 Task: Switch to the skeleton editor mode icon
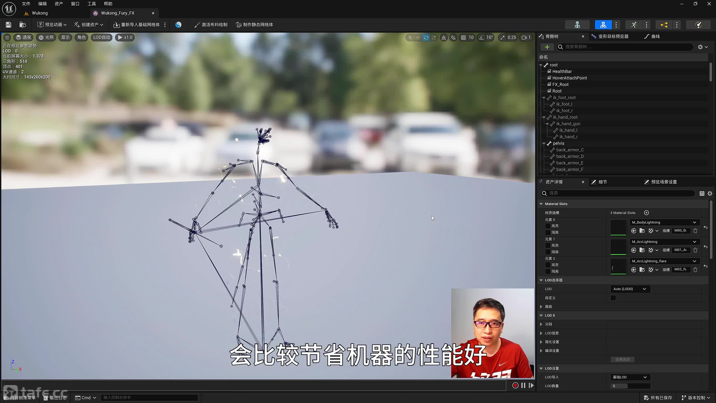[577, 25]
